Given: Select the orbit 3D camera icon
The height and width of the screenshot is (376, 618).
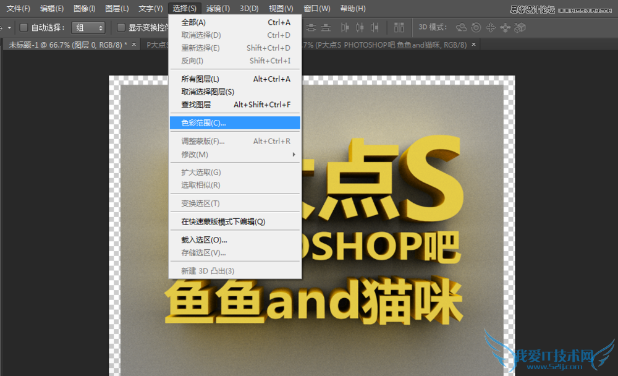Looking at the screenshot, I should click(461, 27).
